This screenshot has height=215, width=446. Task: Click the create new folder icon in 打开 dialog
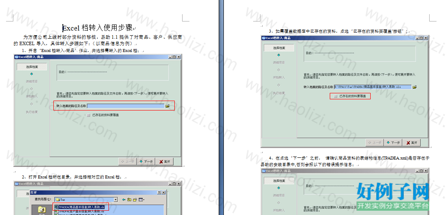(x=135, y=200)
